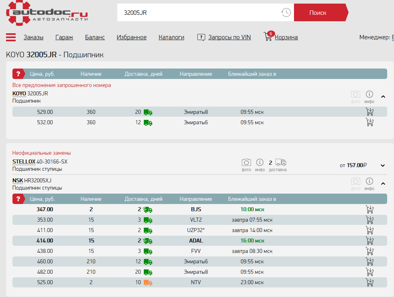This screenshot has width=394, height=297.
Task: Open the shopping cart Корзина icon
Action: [x=268, y=37]
